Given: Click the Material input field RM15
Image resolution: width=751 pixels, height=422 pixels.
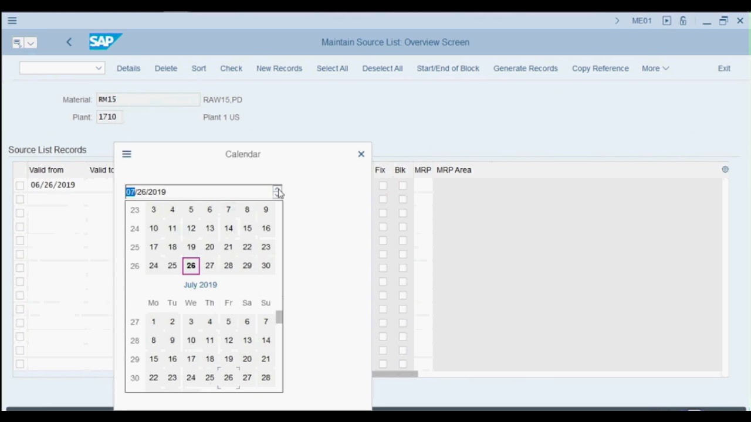Looking at the screenshot, I should (x=148, y=100).
